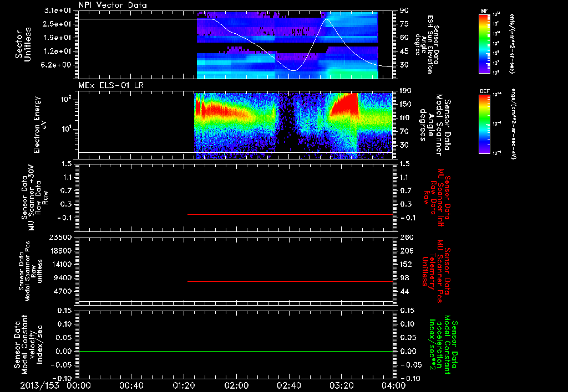
Task: Click the red 'MU Scanner Pos Telemetry' label
Action: pos(436,271)
